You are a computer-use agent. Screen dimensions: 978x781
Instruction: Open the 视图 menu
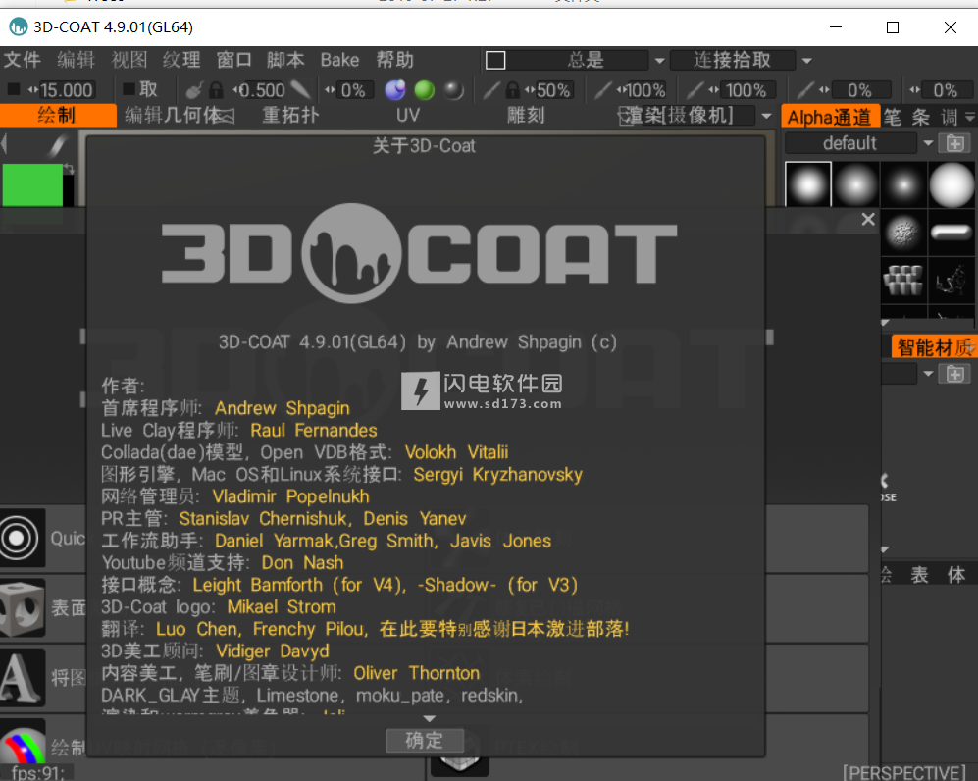(129, 60)
